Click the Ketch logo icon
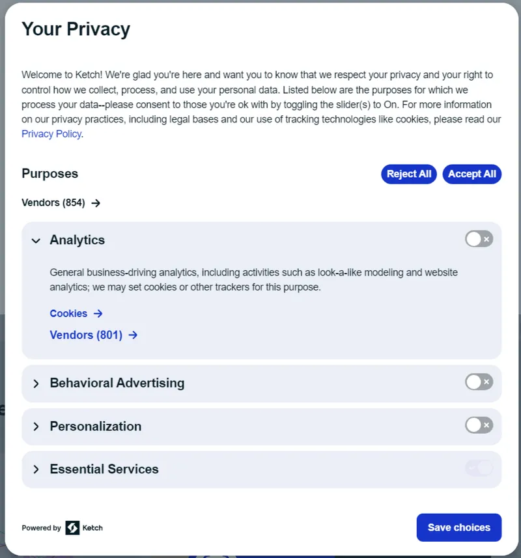Viewport: 521px width, 558px height. click(71, 527)
